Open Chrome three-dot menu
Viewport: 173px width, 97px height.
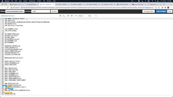pos(171,8)
